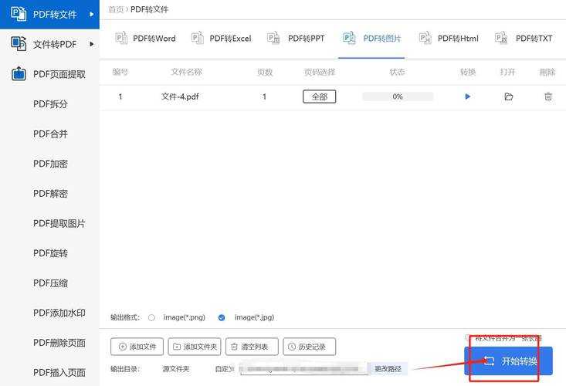Open 全部 page range selector
The width and height of the screenshot is (566, 386).
point(320,96)
